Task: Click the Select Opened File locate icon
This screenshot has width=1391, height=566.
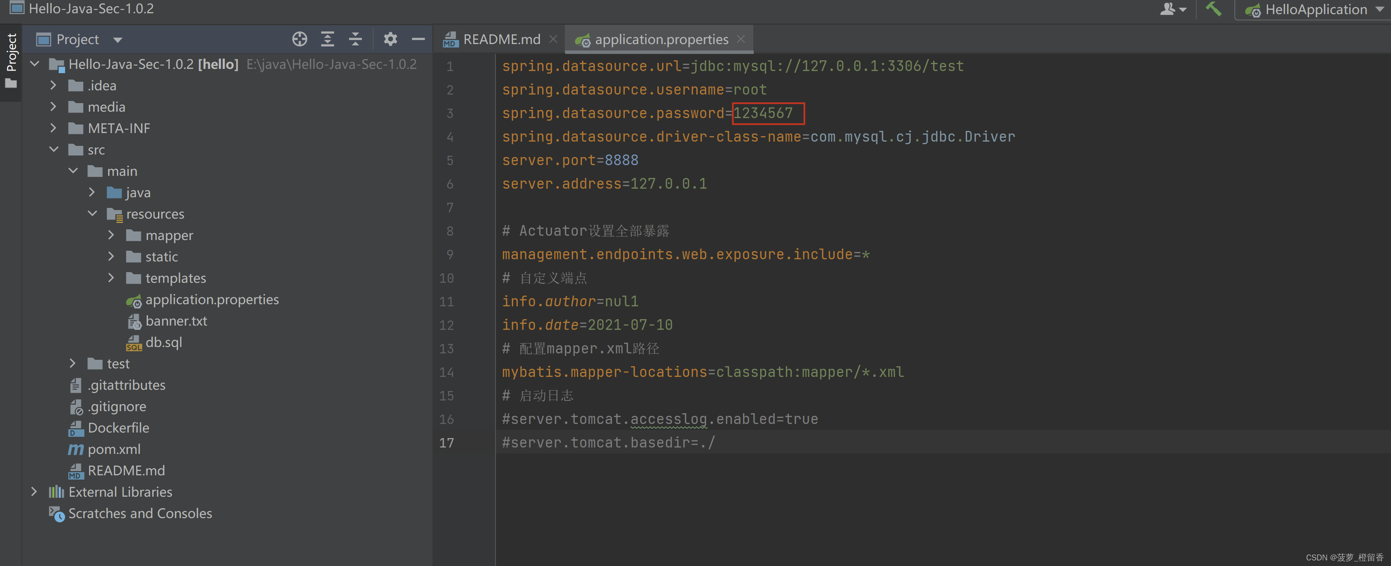Action: pos(300,39)
